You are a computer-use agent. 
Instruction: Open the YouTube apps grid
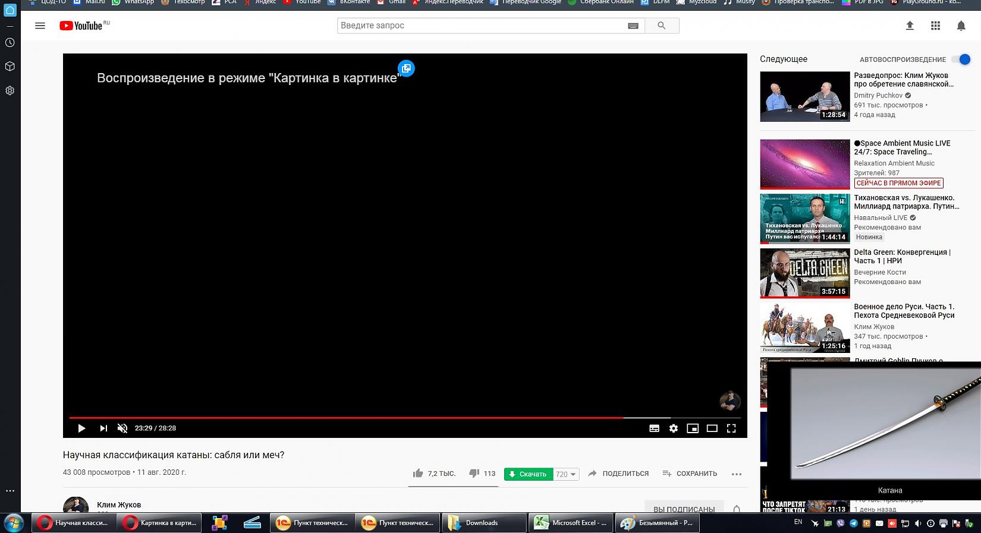[935, 26]
